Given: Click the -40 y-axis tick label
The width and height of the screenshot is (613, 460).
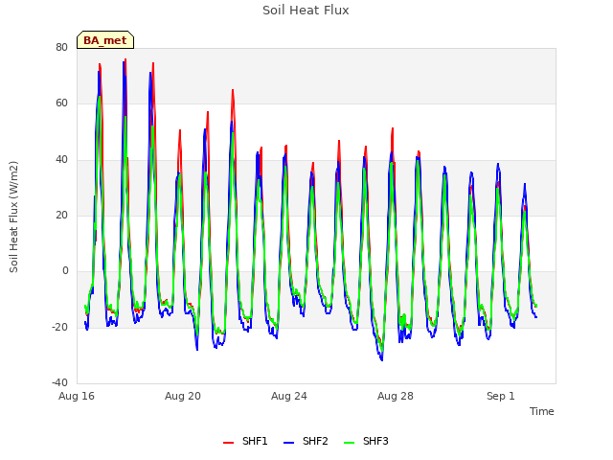Looking at the screenshot, I should click(x=59, y=382).
